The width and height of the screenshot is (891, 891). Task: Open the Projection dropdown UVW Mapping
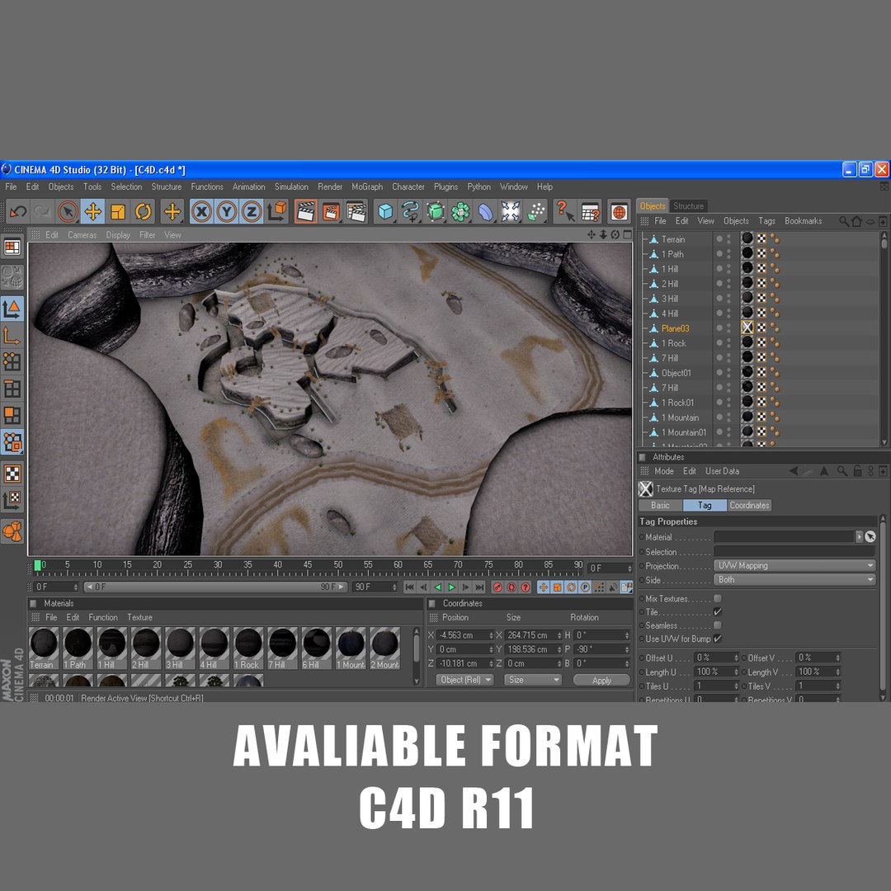pyautogui.click(x=794, y=565)
